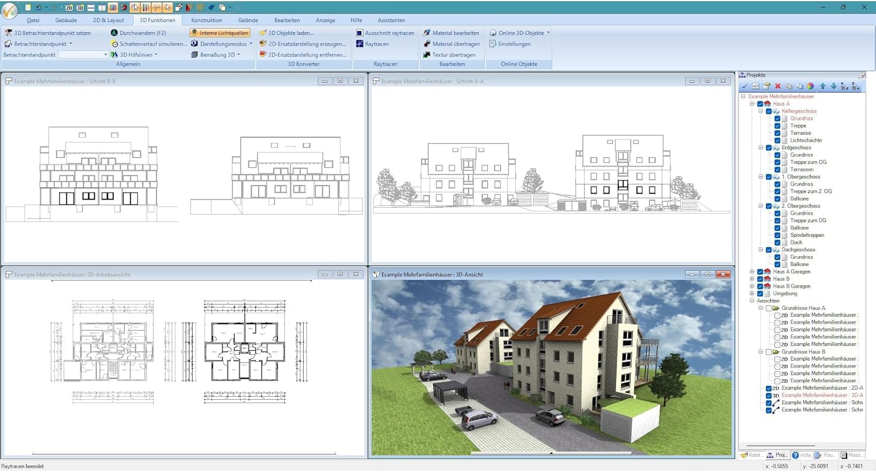Viewport: 876px width, 472px height.
Task: Click the round application menu button
Action: tap(10, 11)
